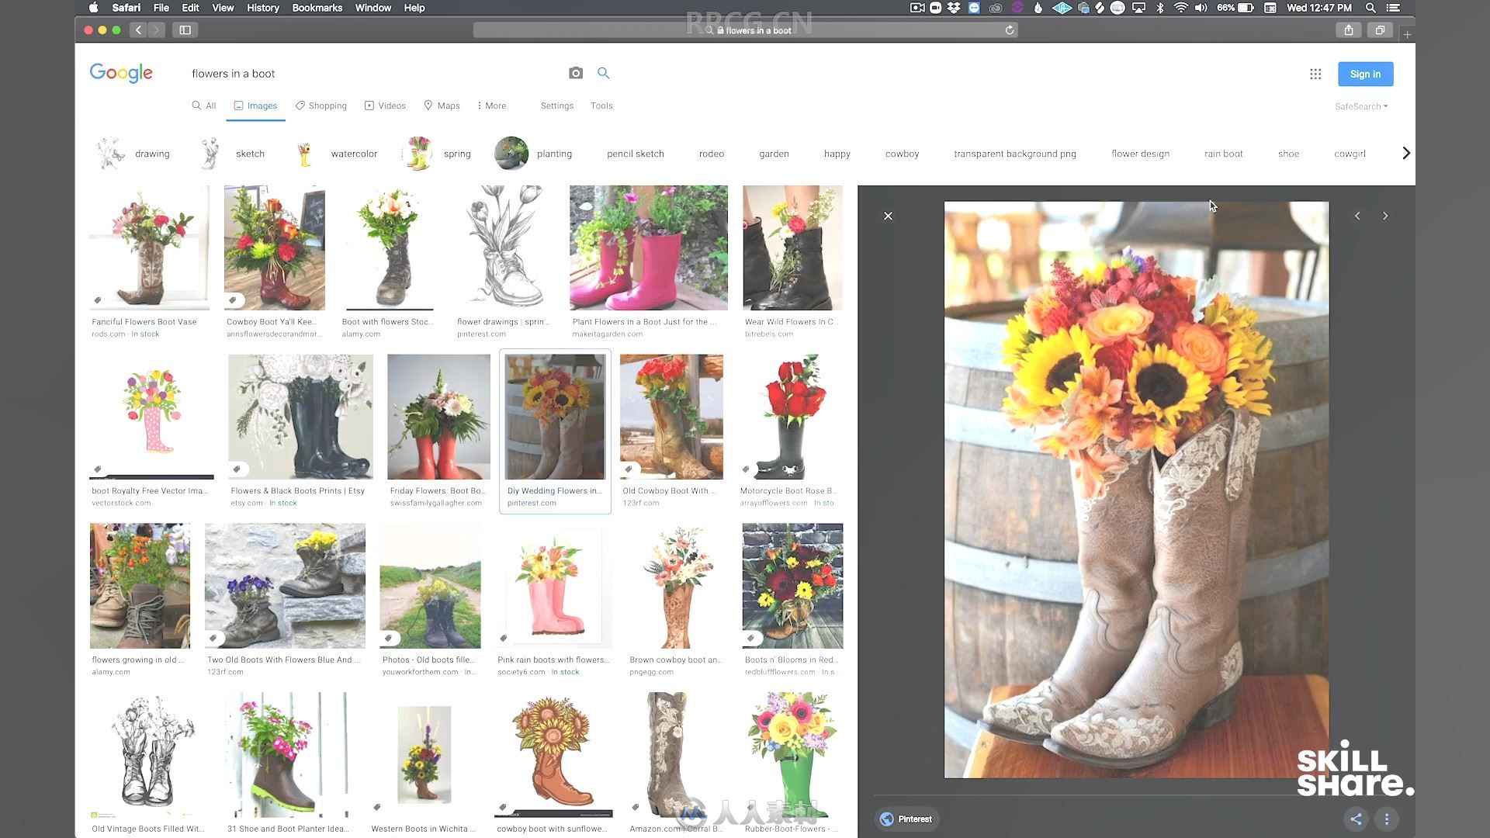Open a new Safari tab
Screen dimensions: 1490x838
click(1407, 34)
